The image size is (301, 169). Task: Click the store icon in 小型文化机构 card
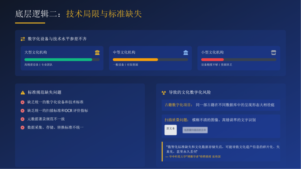(274, 53)
